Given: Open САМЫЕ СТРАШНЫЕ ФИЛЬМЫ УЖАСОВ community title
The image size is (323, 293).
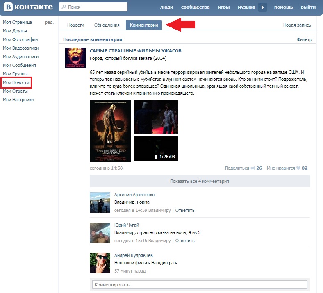Looking at the screenshot, I should pos(136,51).
